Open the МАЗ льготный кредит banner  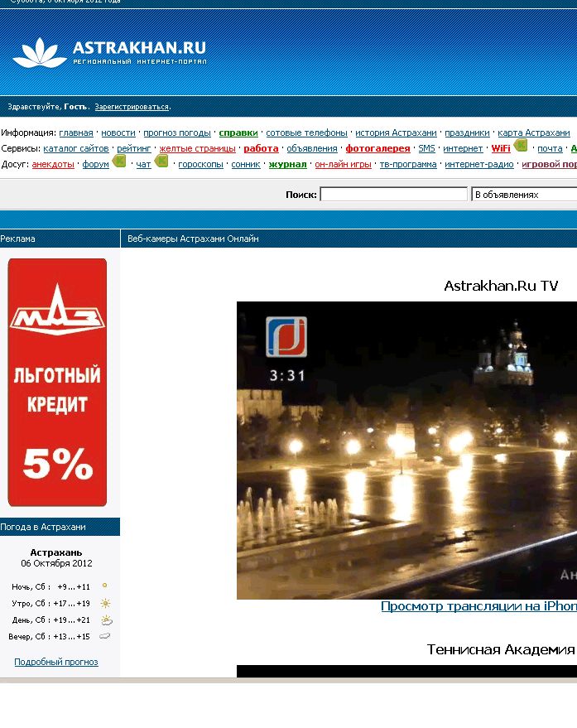(58, 382)
